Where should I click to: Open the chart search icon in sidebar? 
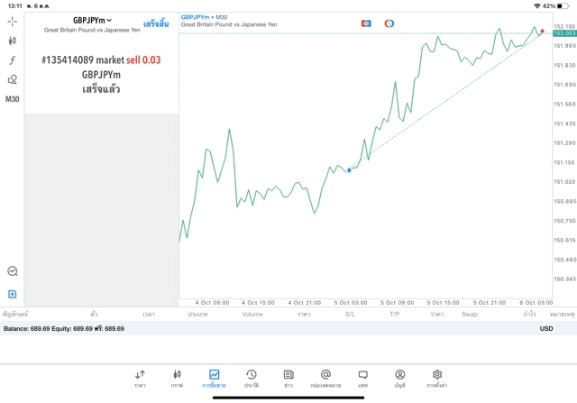point(13,270)
